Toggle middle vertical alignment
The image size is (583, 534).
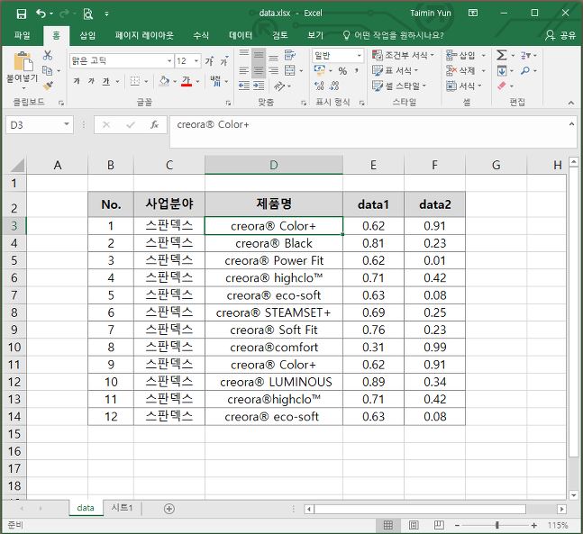click(x=259, y=55)
